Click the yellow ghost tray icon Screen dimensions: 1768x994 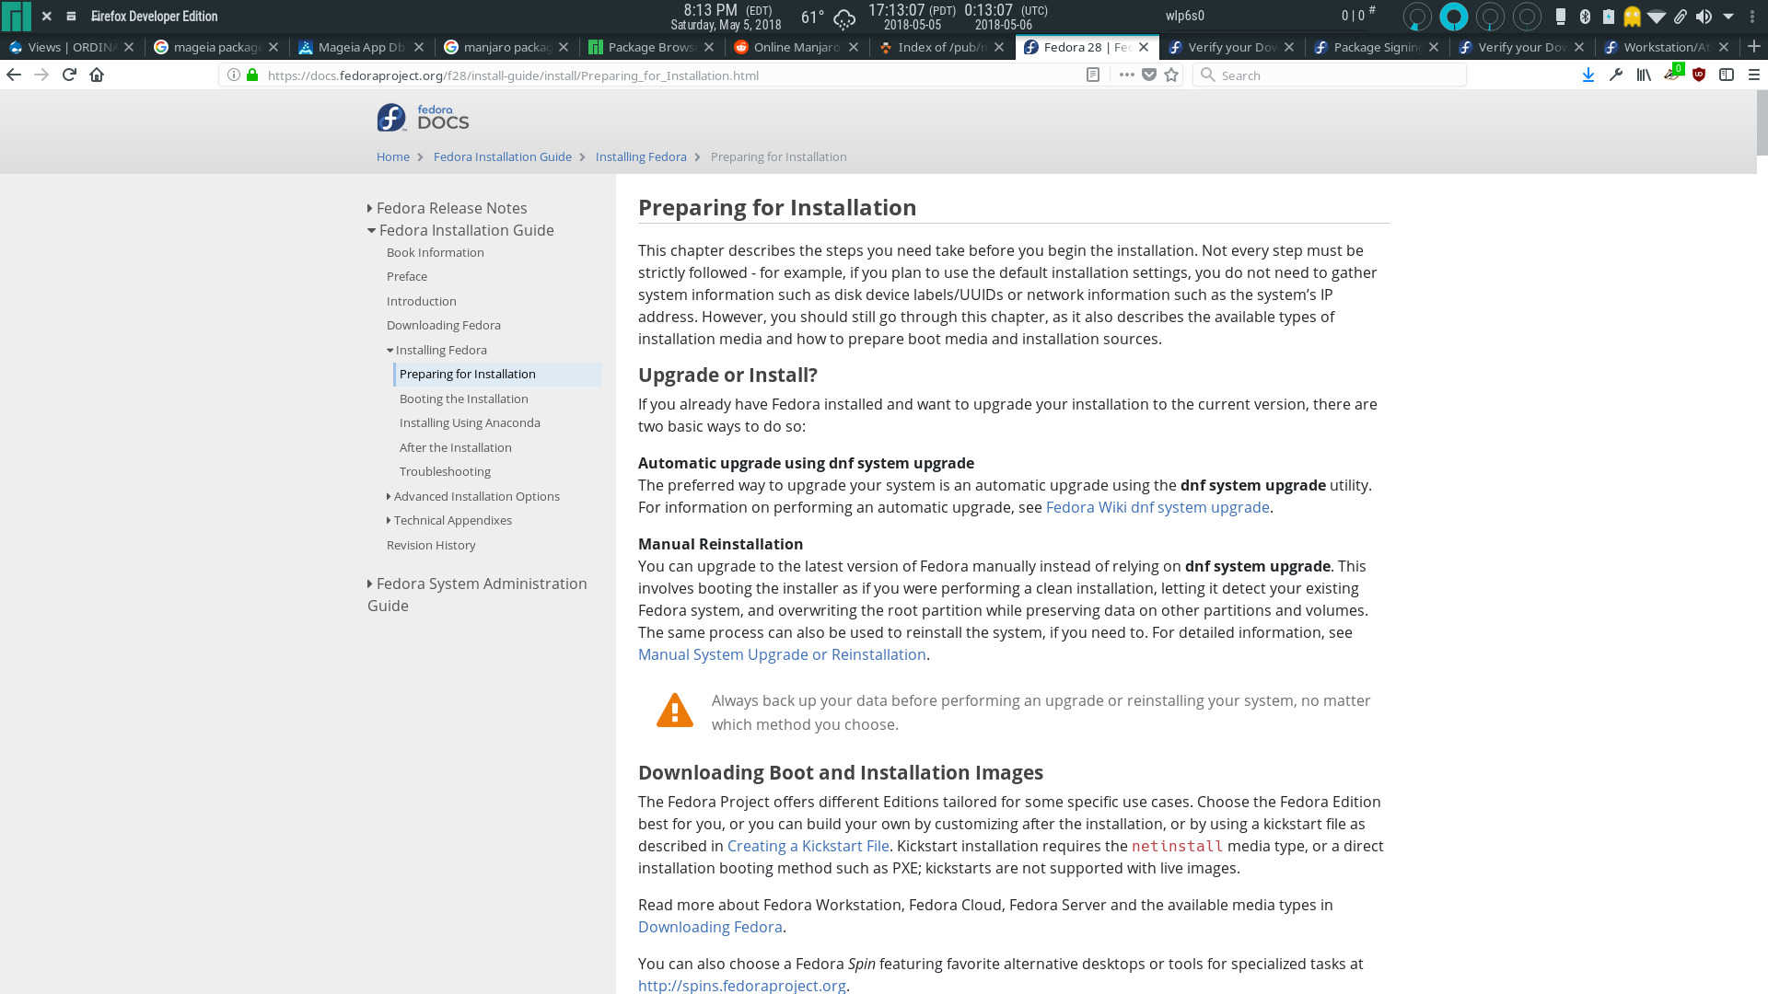point(1632,16)
